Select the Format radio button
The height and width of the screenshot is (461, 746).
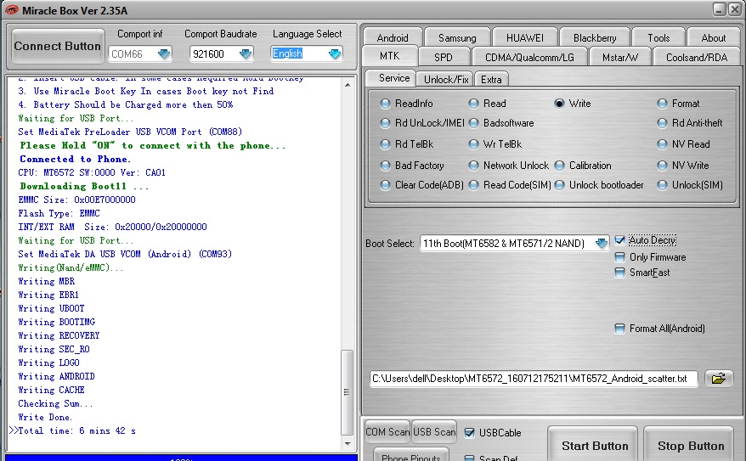coord(662,103)
